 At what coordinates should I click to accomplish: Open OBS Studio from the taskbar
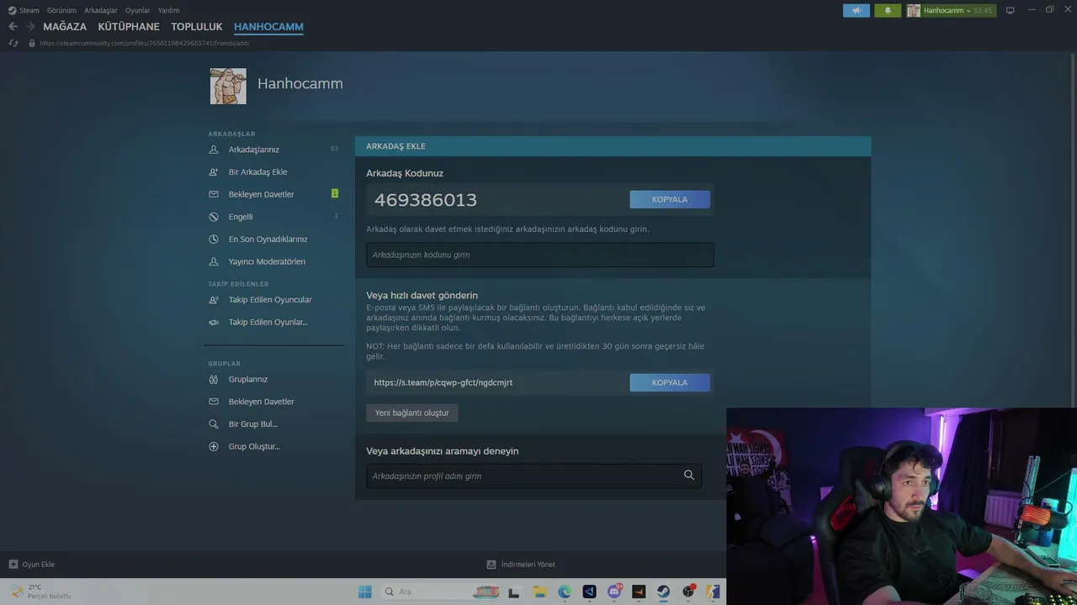coord(688,592)
